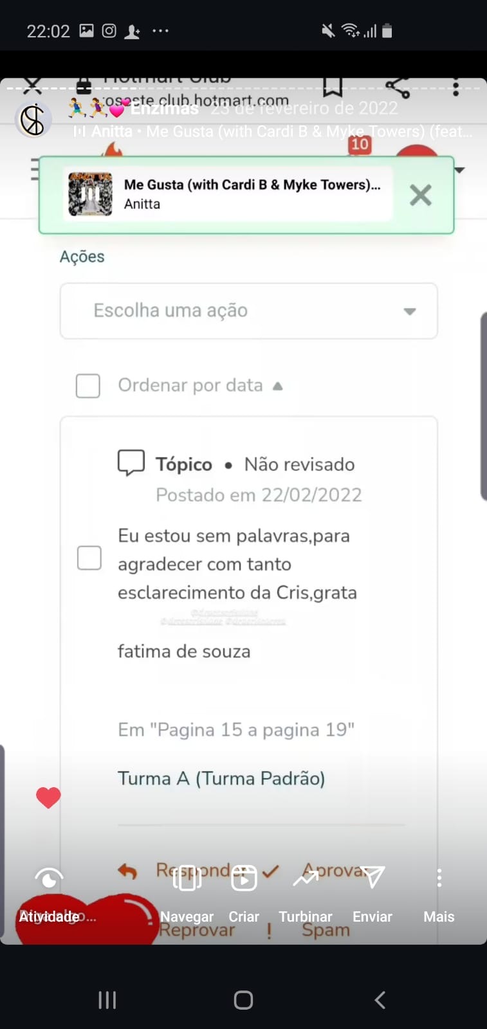Open the Mais options menu
This screenshot has width=487, height=1029.
[439, 879]
